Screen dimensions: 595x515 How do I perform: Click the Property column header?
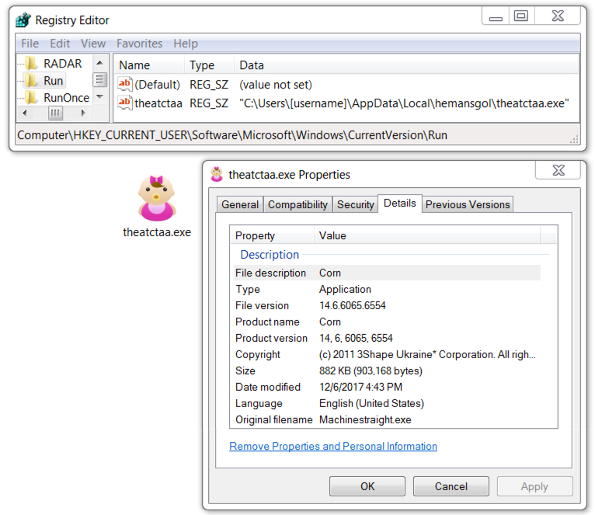click(272, 235)
